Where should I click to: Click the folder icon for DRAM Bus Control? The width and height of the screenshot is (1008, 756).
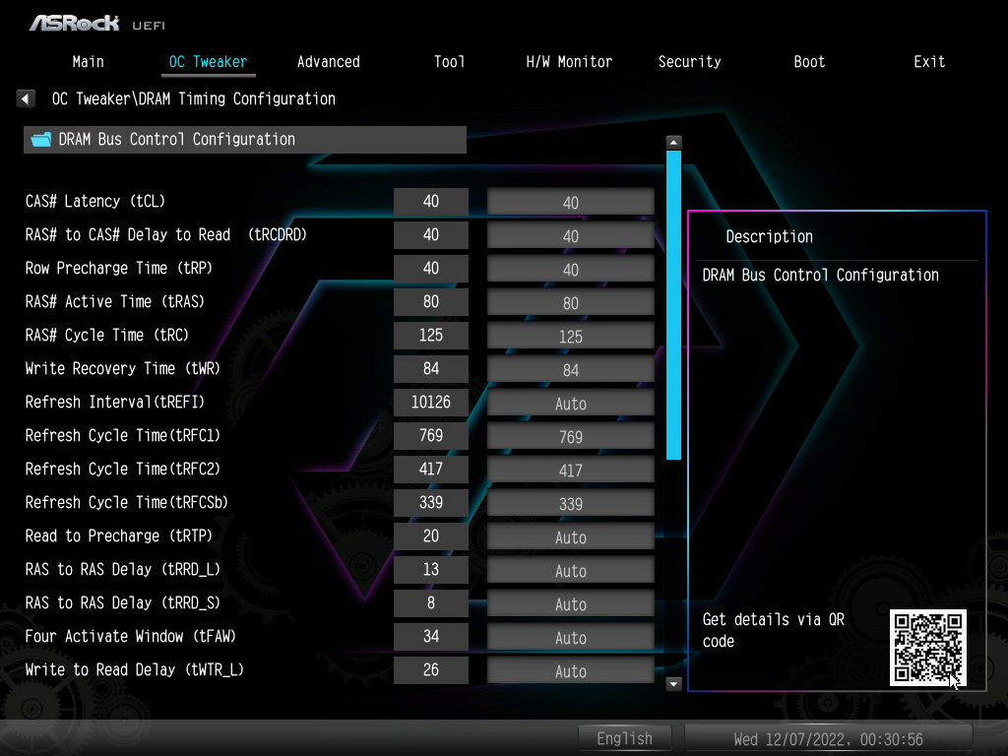pos(40,140)
